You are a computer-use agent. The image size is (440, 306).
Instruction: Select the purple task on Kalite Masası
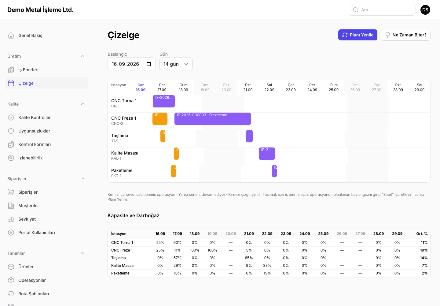pos(267,154)
